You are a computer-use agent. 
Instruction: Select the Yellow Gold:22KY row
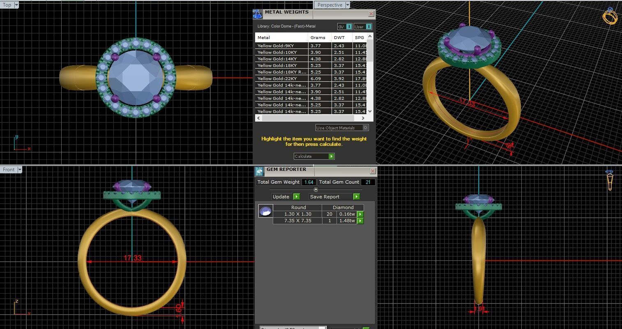coord(311,78)
